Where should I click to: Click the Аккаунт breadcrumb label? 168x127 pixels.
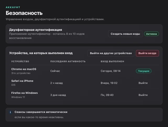[x=13, y=7]
